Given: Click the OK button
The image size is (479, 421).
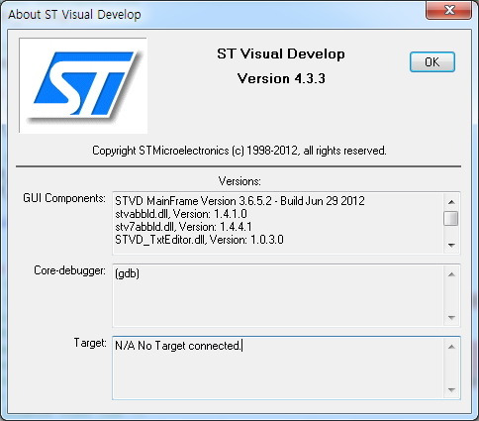Looking at the screenshot, I should point(432,61).
